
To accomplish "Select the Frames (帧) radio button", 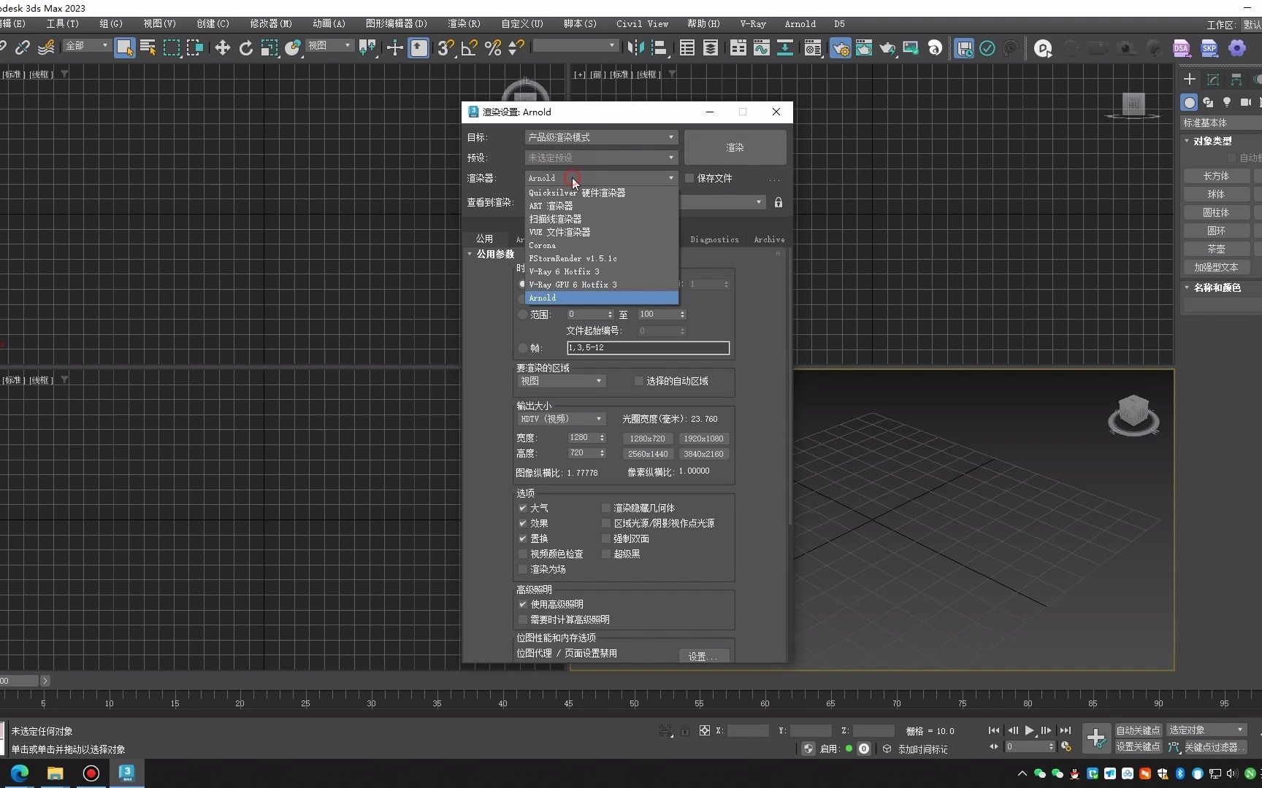I will click(523, 348).
